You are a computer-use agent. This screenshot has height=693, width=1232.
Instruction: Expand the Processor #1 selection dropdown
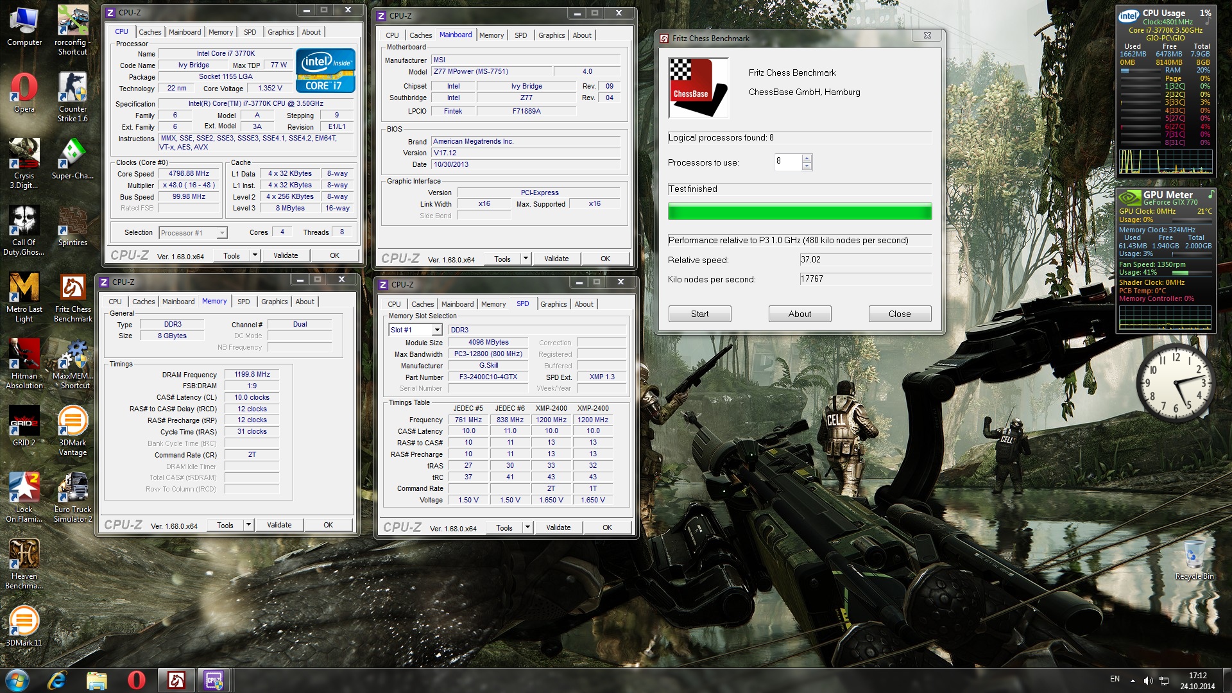pos(222,233)
